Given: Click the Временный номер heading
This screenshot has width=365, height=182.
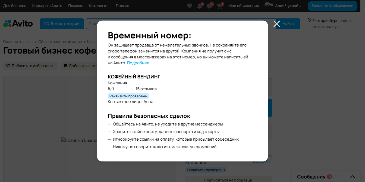Looking at the screenshot, I should [150, 35].
